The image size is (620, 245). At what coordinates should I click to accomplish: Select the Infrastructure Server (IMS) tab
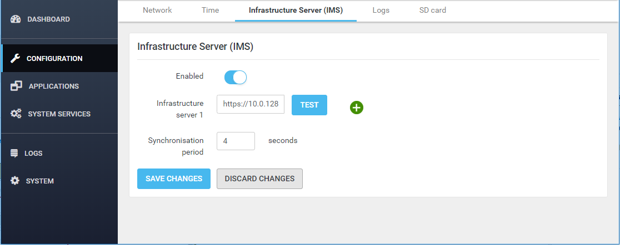(x=296, y=11)
